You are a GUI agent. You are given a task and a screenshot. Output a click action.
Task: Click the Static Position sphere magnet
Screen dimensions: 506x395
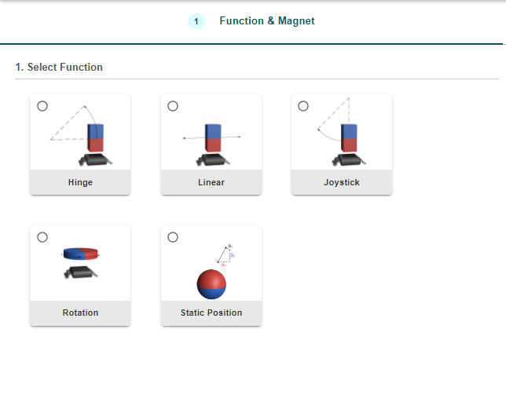point(211,283)
